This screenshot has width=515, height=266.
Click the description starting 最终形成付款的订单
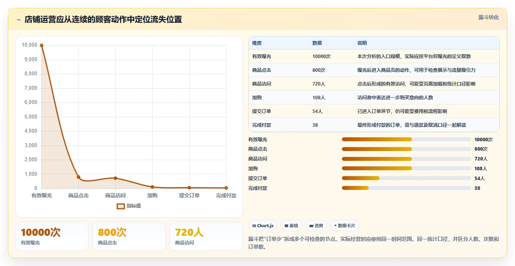(412, 125)
